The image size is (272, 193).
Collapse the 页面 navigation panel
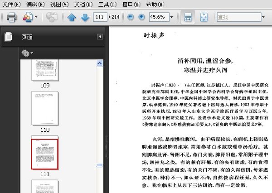pyautogui.click(x=100, y=37)
